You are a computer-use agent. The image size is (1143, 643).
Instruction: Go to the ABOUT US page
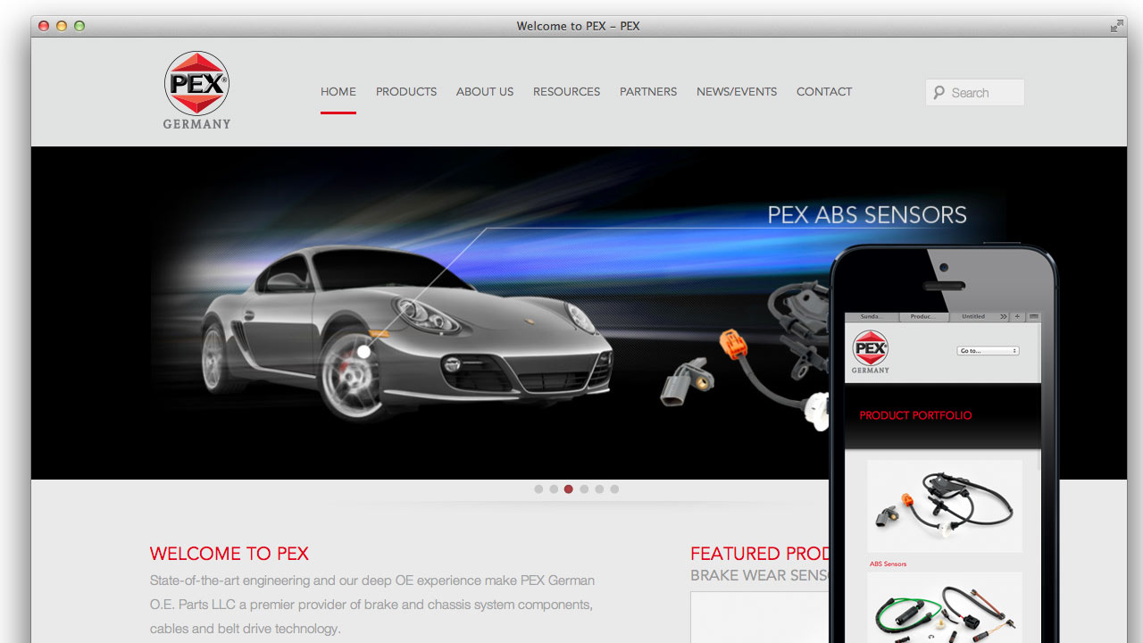tap(485, 92)
